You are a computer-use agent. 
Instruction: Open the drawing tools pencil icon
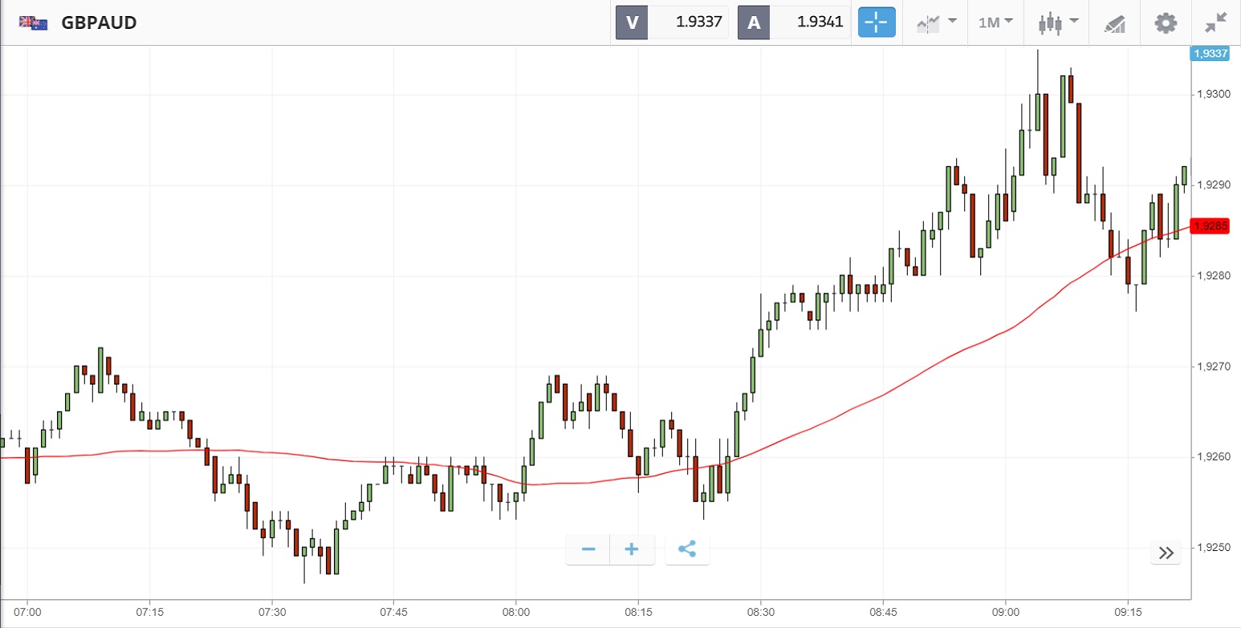tap(1114, 22)
